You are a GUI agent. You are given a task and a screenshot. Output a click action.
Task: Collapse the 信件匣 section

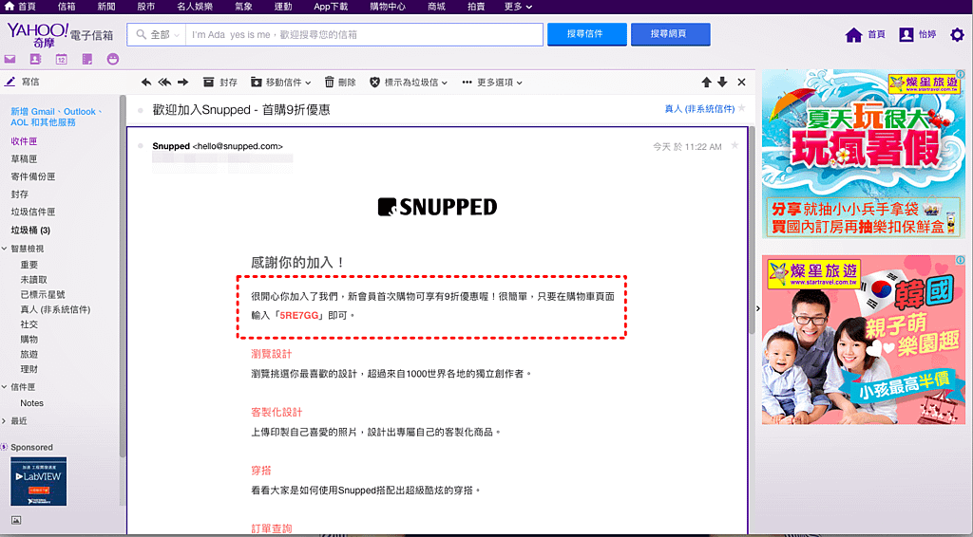[x=5, y=387]
